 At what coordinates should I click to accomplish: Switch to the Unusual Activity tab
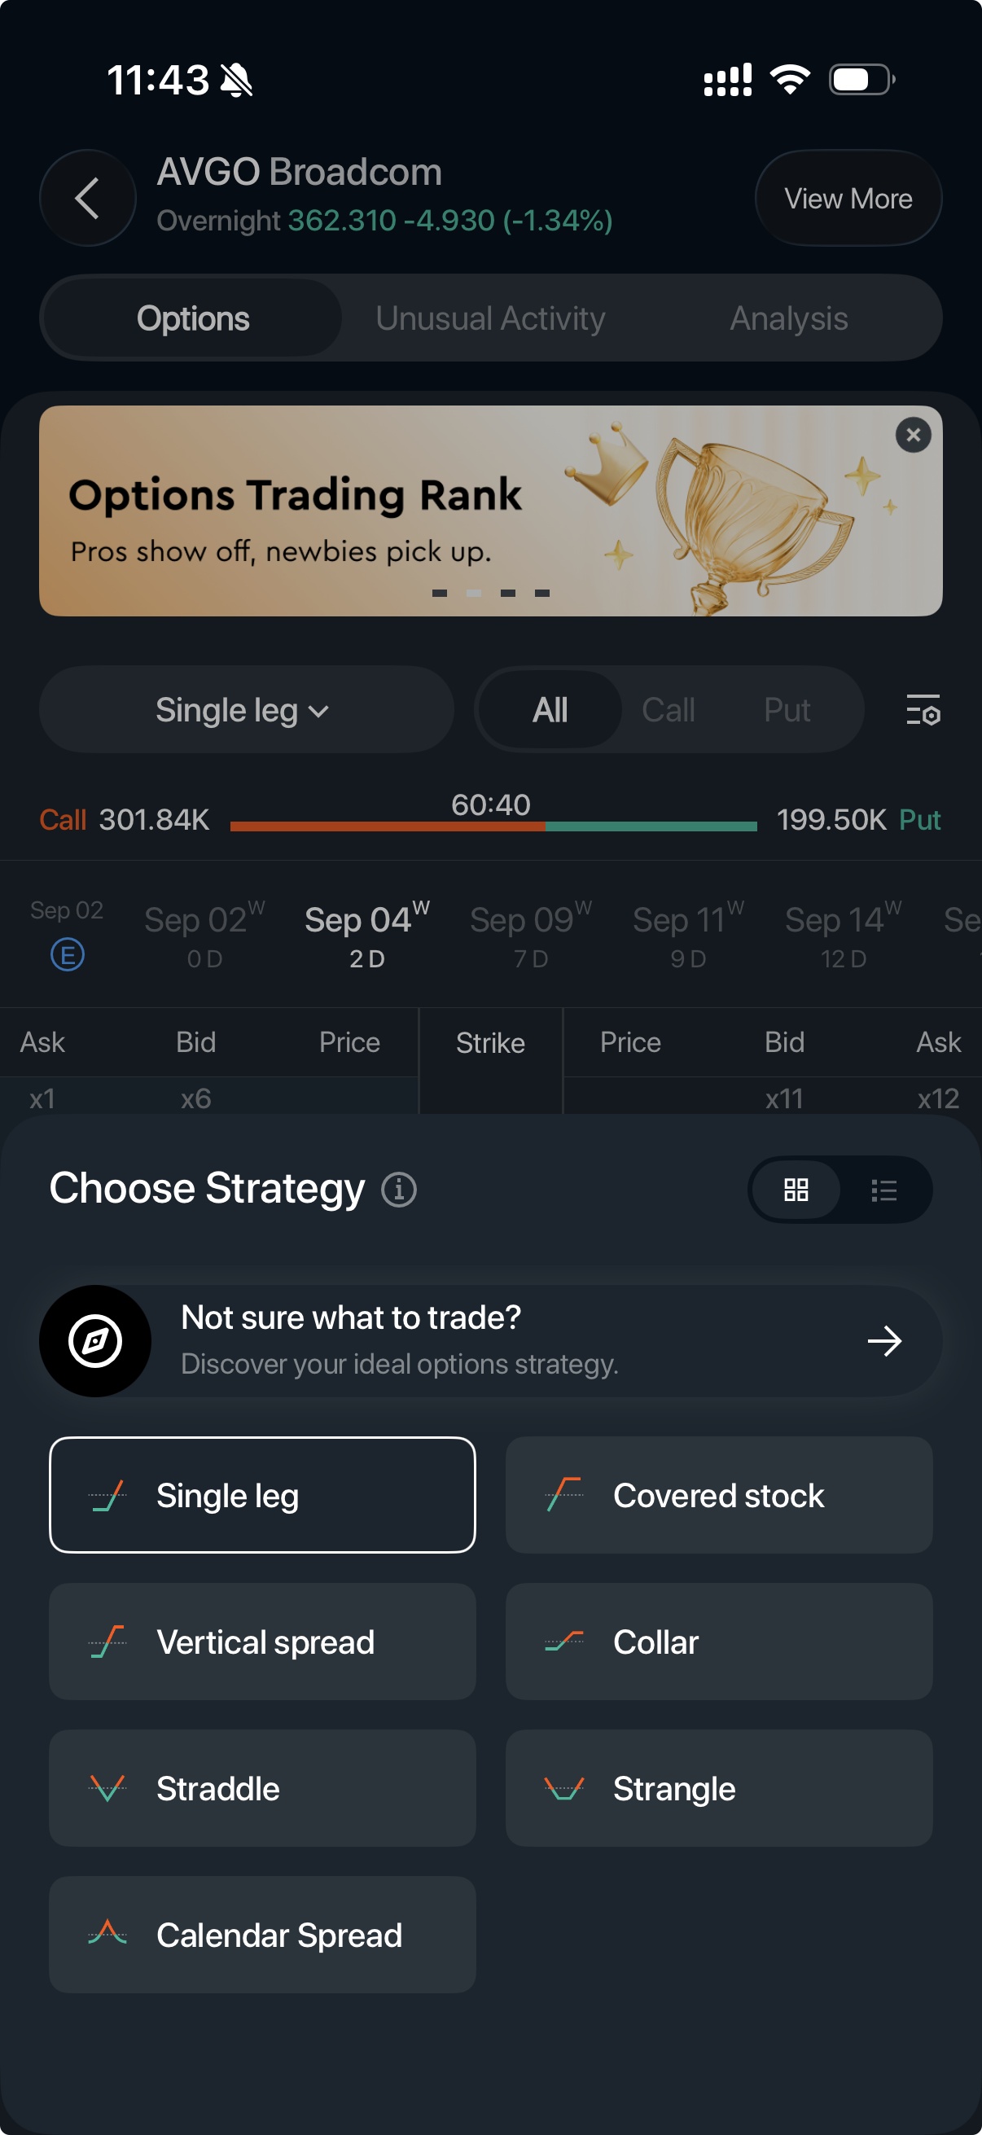pyautogui.click(x=489, y=319)
